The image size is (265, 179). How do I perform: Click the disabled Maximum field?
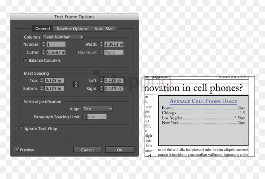tap(114, 52)
